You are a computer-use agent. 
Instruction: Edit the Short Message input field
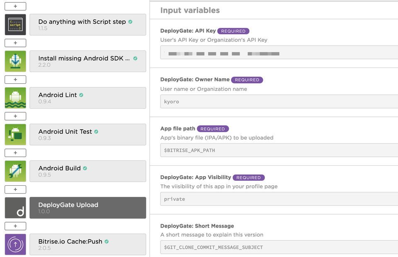pyautogui.click(x=279, y=247)
